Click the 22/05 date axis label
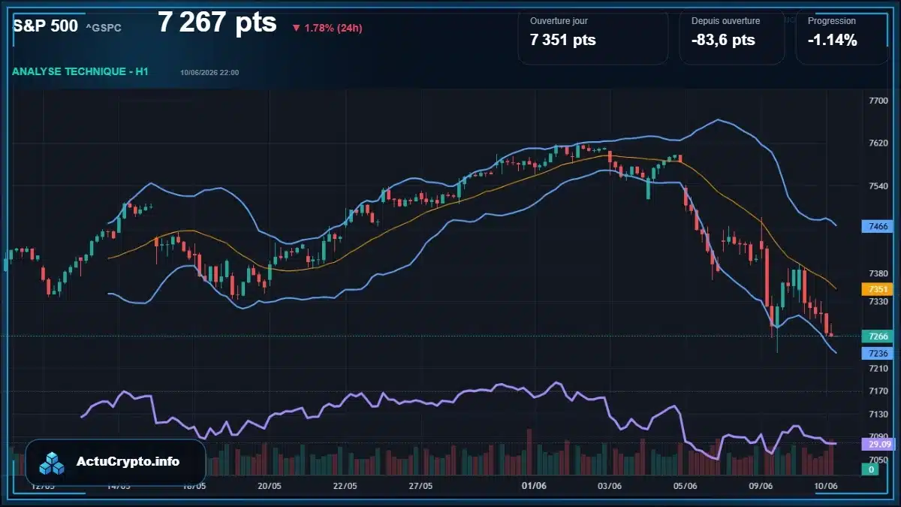The width and height of the screenshot is (901, 507). coord(345,486)
